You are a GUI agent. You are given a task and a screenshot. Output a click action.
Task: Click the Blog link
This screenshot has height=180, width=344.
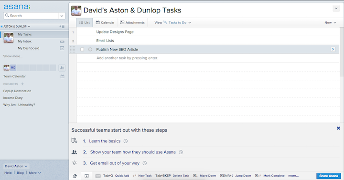pos(20,173)
